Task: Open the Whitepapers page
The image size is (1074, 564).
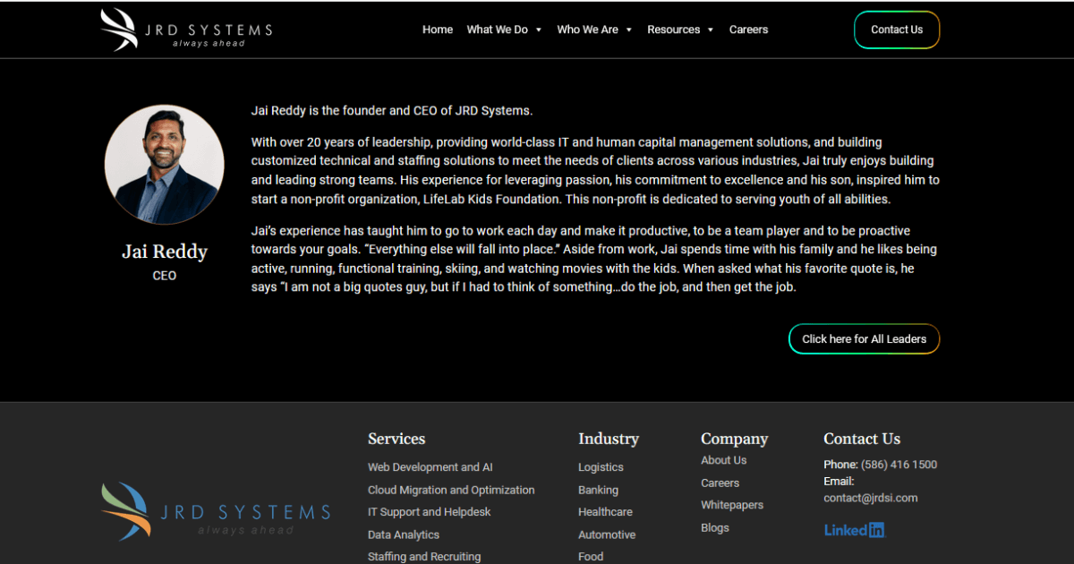Action: [732, 504]
